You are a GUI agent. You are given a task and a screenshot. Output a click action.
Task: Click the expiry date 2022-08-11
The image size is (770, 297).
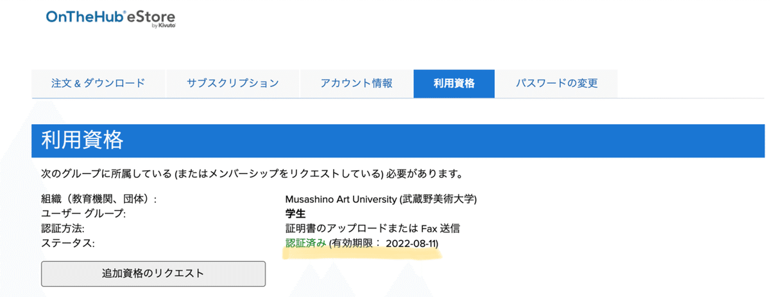point(411,243)
